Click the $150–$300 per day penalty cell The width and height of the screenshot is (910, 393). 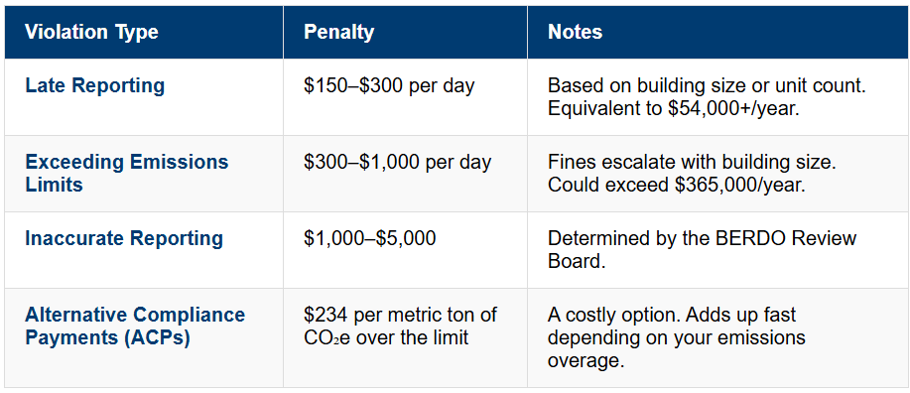point(389,86)
